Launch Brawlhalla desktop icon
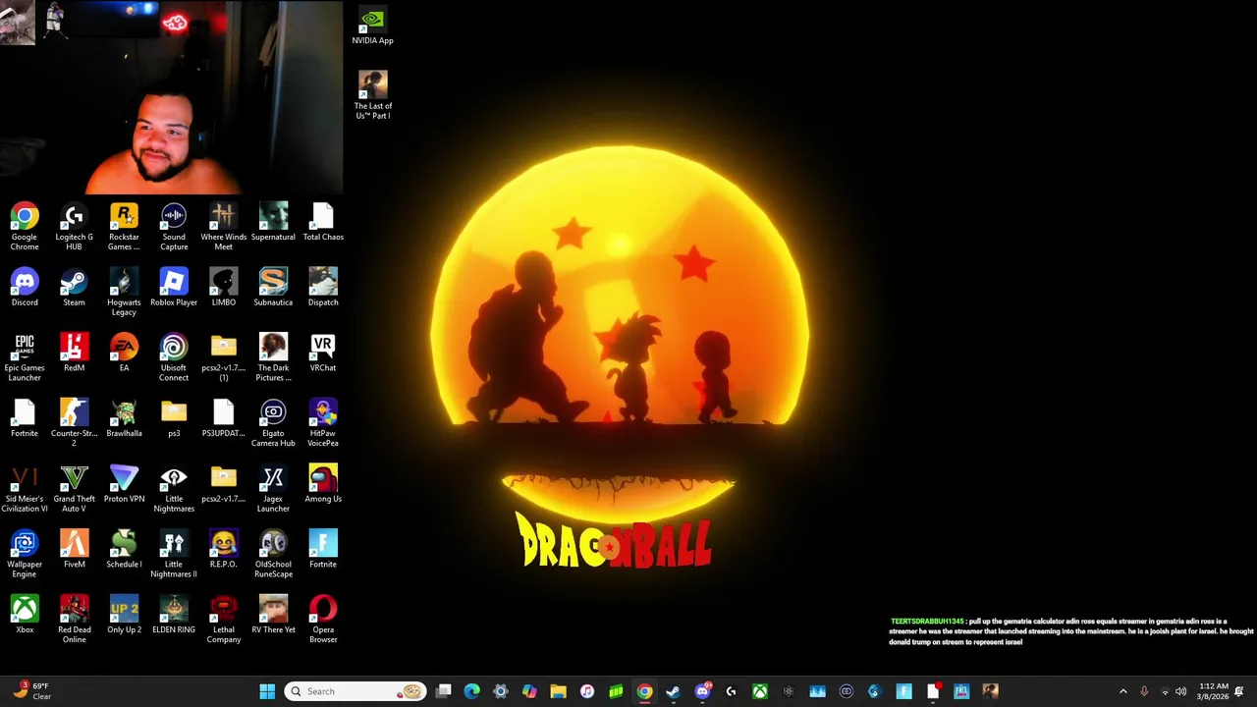 (x=124, y=418)
